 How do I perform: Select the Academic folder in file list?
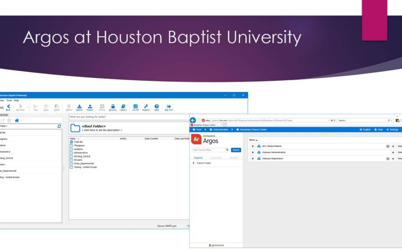76,149
